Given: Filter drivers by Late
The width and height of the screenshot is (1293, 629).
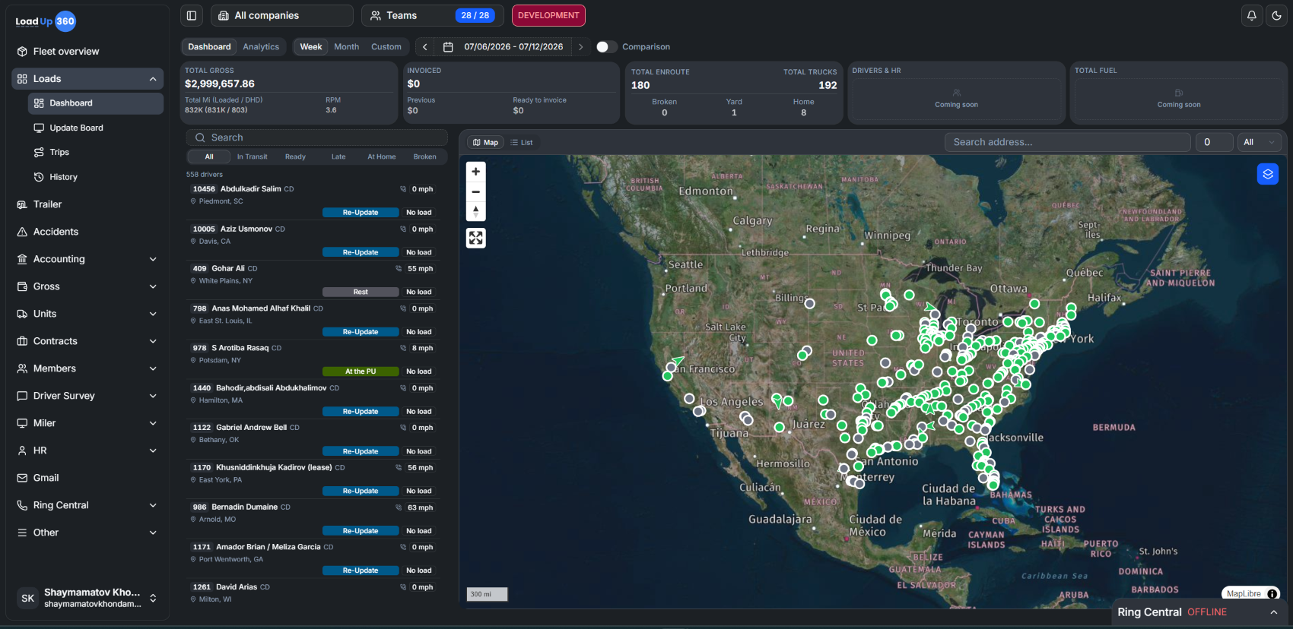Looking at the screenshot, I should pos(338,156).
